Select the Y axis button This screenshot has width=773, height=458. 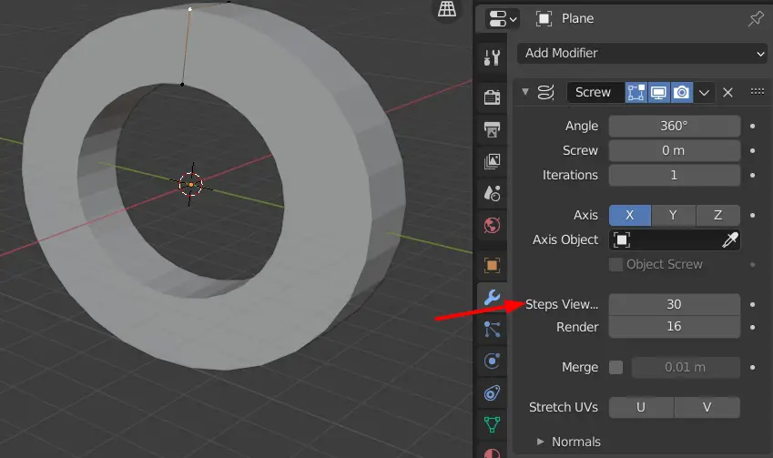tap(673, 216)
